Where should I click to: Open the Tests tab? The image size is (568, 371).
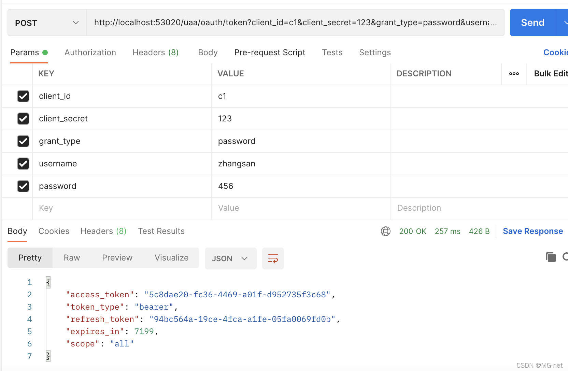[x=332, y=53]
